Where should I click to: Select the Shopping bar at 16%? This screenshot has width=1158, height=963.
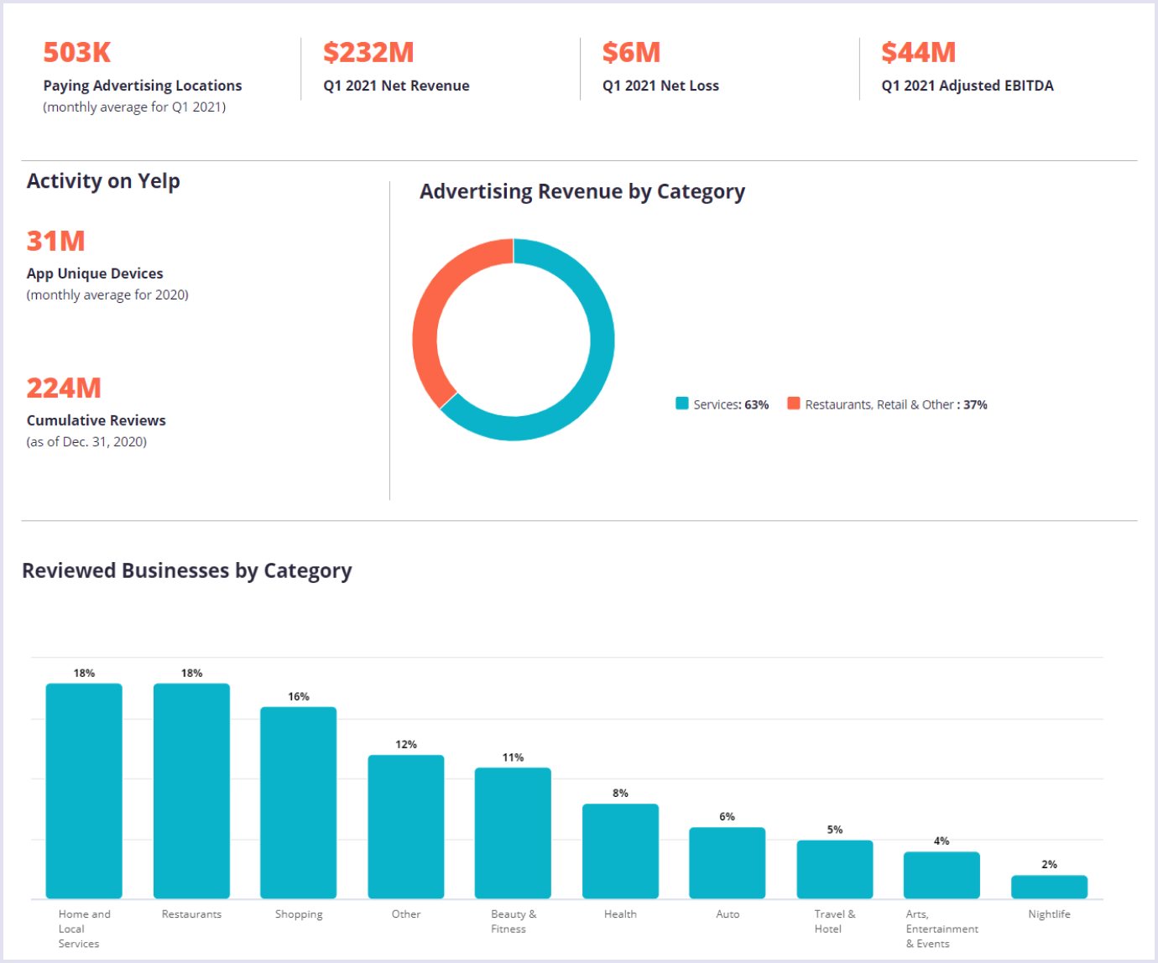(x=299, y=803)
